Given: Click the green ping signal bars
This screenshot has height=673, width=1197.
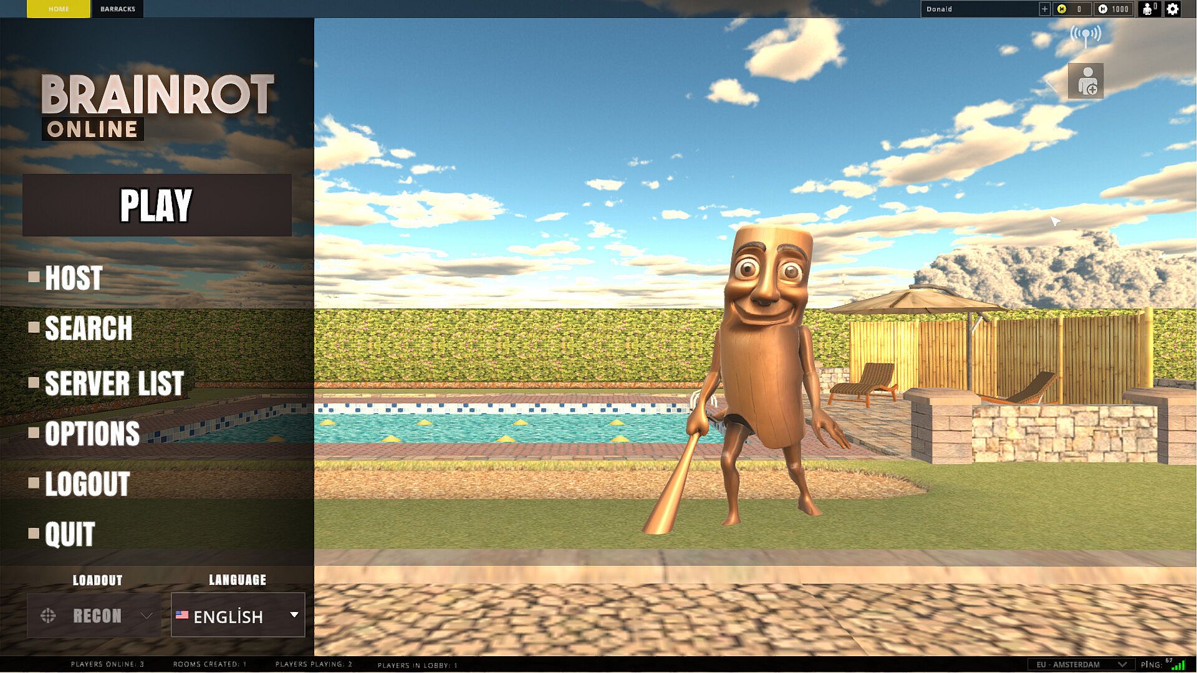Looking at the screenshot, I should click(1178, 665).
